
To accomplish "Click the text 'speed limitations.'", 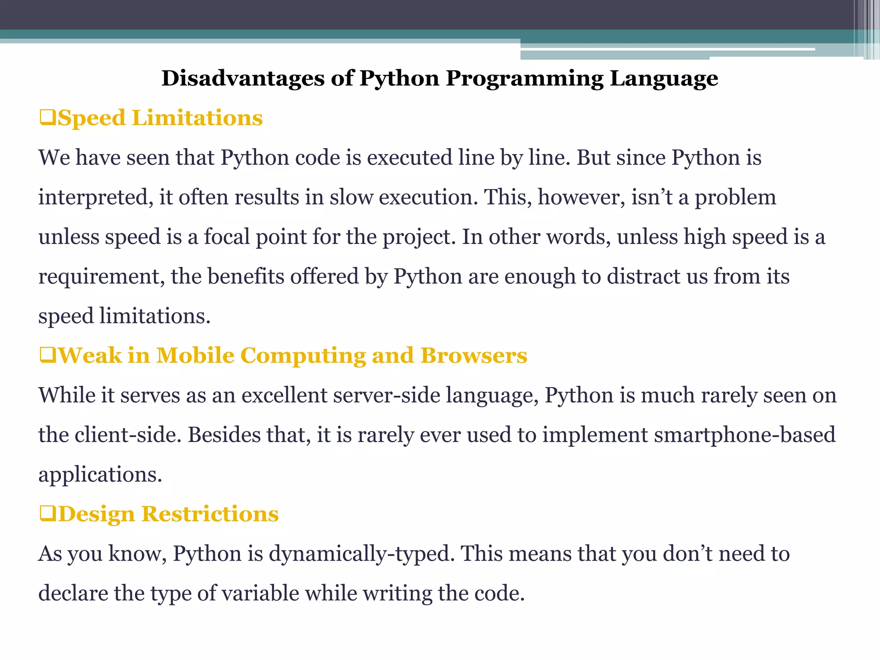I will (125, 317).
